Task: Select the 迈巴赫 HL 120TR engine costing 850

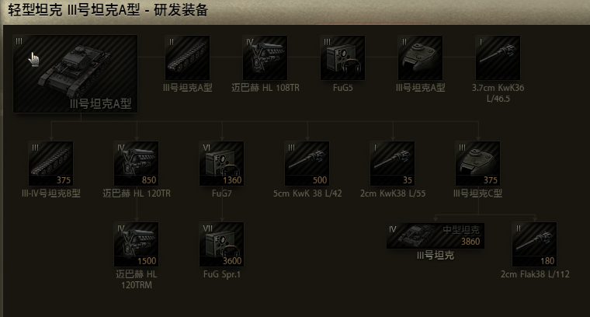Action: (x=136, y=163)
